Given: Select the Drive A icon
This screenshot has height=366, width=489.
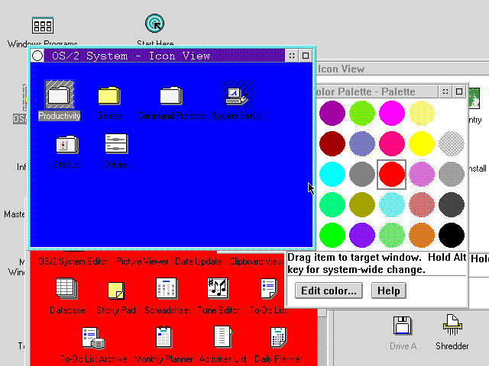Looking at the screenshot, I should tap(403, 326).
